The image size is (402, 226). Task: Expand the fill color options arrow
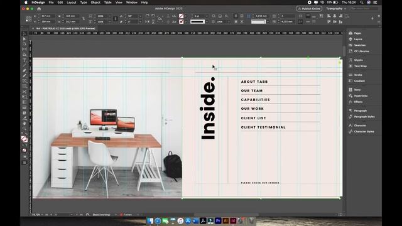pos(186,16)
